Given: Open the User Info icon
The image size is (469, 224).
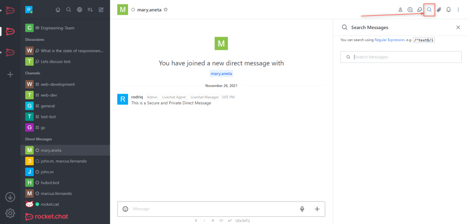Looking at the screenshot, I should click(x=400, y=10).
